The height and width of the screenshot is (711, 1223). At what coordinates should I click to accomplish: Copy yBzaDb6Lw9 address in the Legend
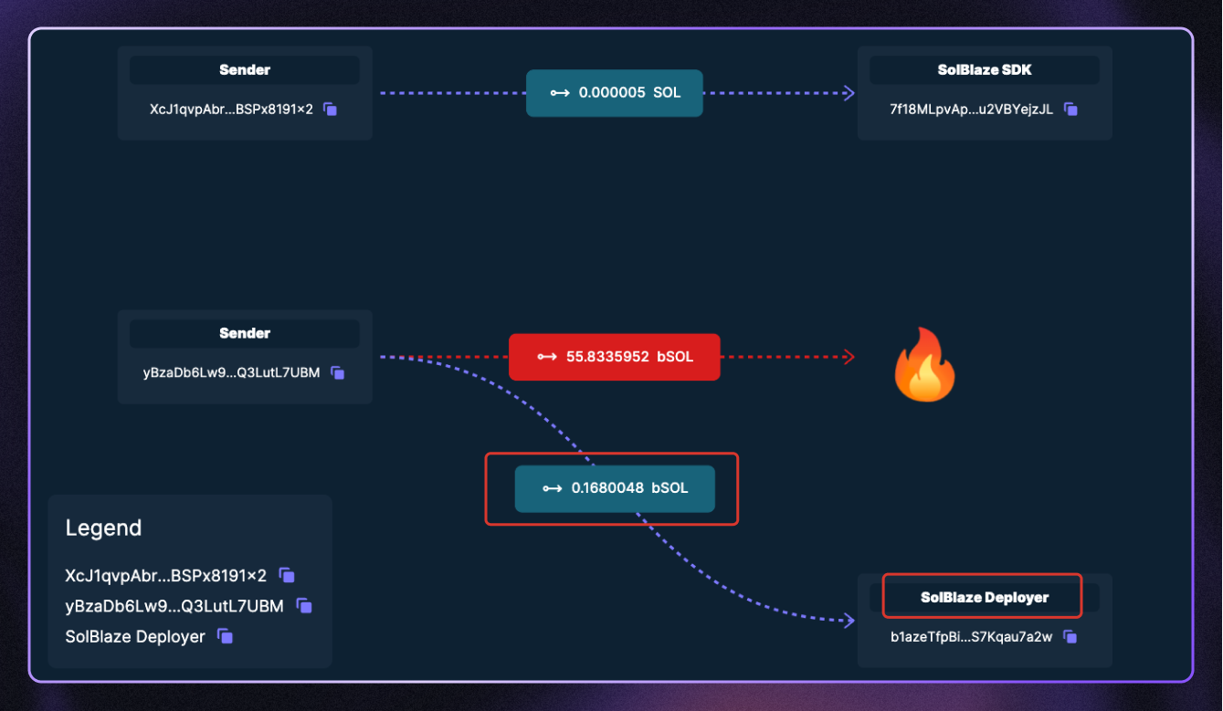[304, 606]
